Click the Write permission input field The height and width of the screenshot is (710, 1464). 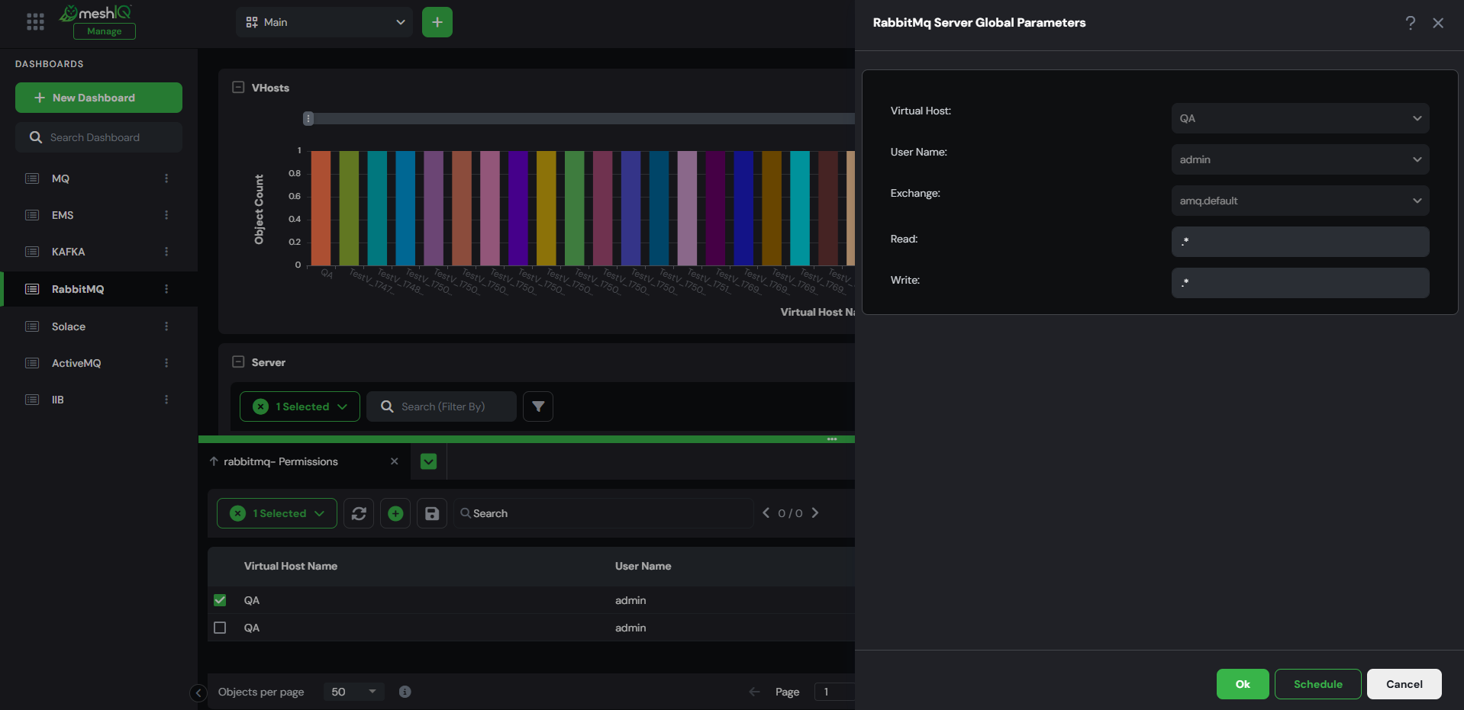coord(1300,283)
